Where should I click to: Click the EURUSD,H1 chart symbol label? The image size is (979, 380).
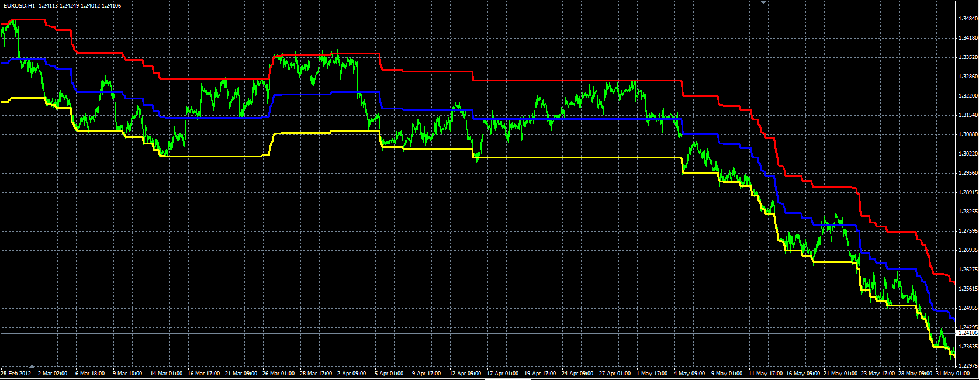[x=19, y=5]
